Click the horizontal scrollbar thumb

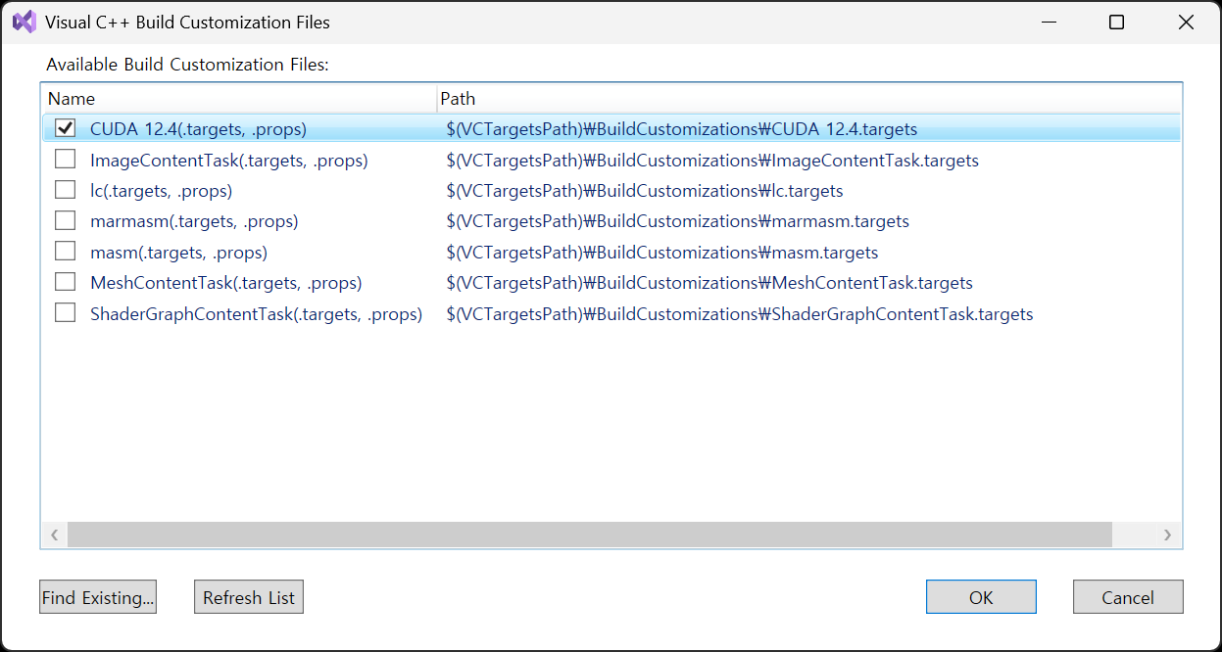[590, 535]
